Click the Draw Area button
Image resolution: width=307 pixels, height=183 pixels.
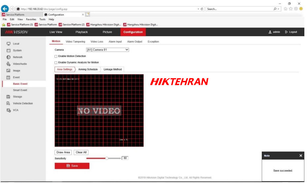pyautogui.click(x=63, y=152)
